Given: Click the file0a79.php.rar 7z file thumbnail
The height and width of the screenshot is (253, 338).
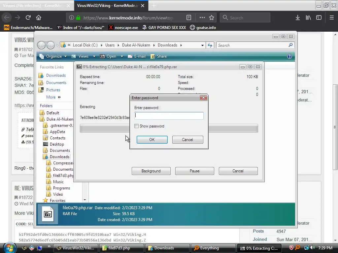Looking at the screenshot, I should pyautogui.click(x=48, y=214).
